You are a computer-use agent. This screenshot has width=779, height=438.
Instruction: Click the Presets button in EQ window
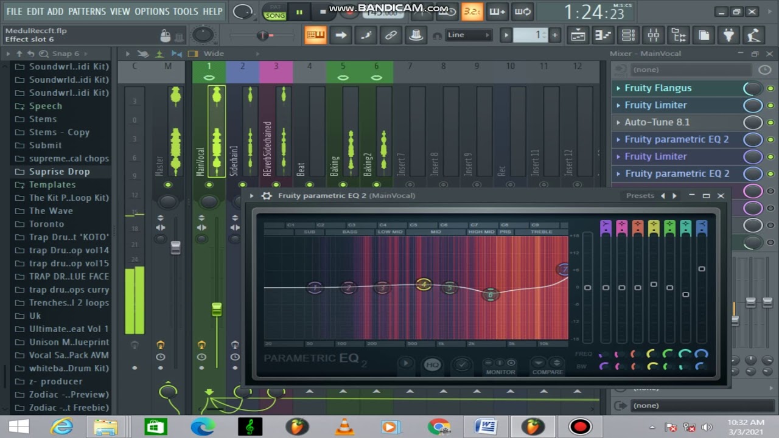click(x=640, y=196)
